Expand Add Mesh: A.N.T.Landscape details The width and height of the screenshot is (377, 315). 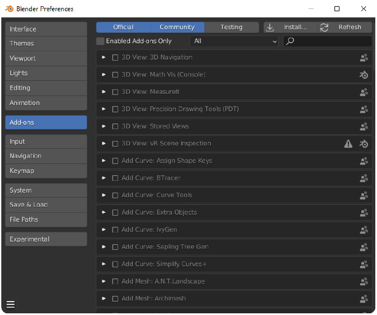pyautogui.click(x=104, y=281)
